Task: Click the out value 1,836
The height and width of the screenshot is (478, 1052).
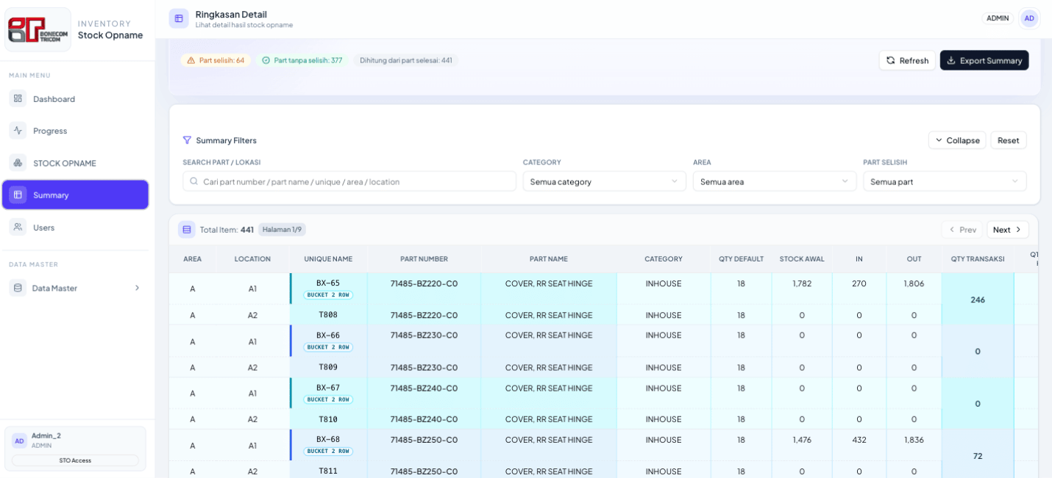Action: click(914, 440)
